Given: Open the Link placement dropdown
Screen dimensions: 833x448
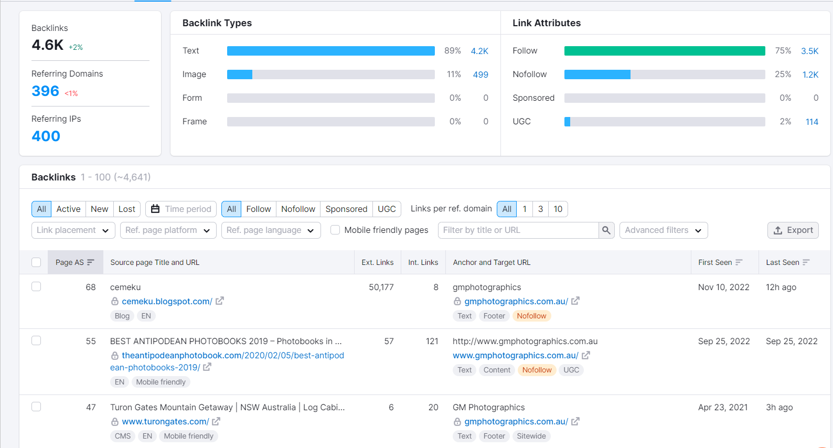Looking at the screenshot, I should click(73, 230).
